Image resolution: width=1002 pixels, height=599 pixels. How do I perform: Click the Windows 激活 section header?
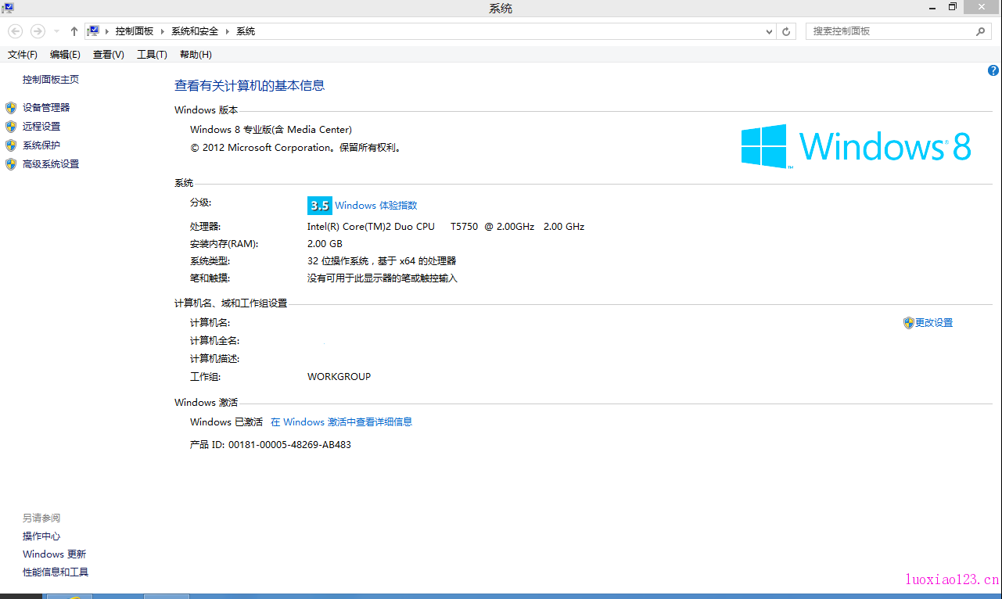206,403
